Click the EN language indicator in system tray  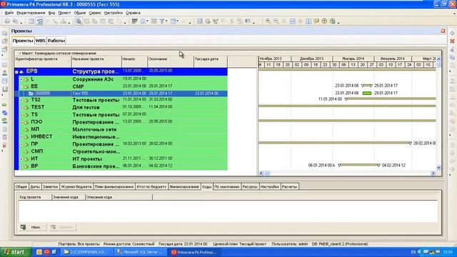413,252
